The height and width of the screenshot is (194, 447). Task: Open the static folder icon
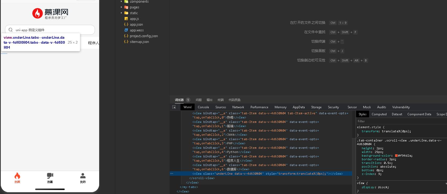(126, 13)
